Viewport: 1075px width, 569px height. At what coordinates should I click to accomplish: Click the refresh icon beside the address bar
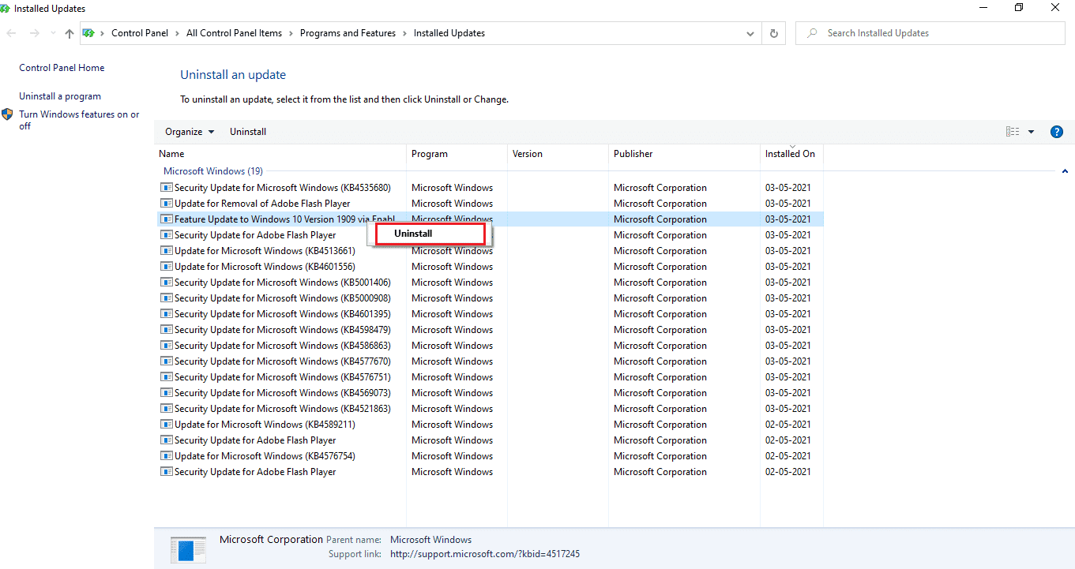click(773, 32)
